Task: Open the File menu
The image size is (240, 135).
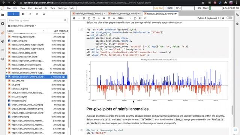Action: pyautogui.click(x=9, y=8)
